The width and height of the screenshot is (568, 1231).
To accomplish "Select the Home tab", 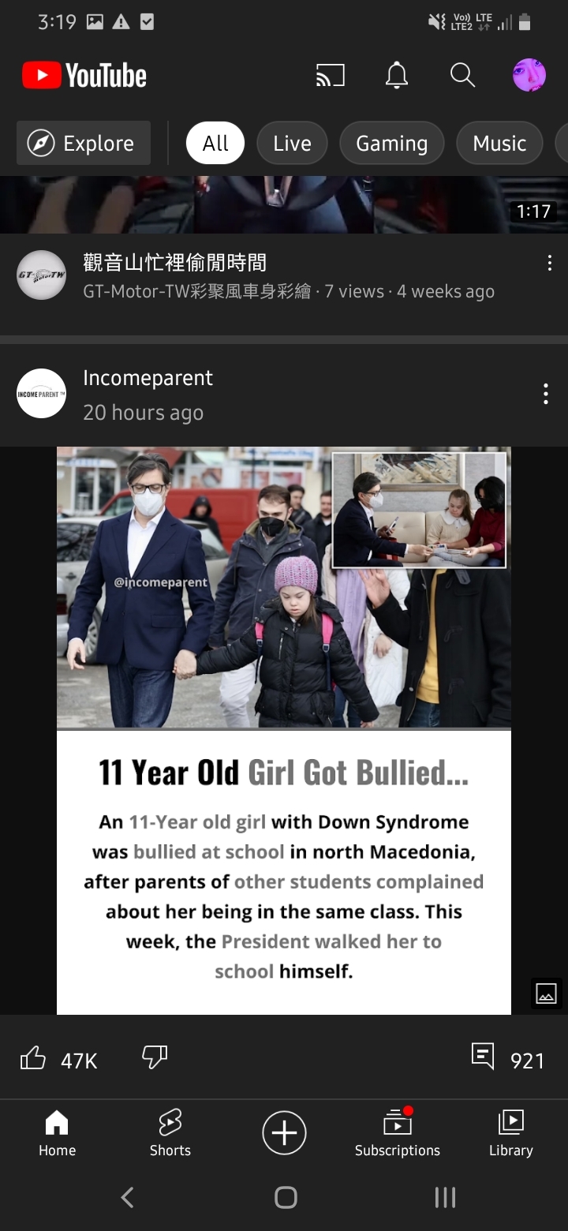I will pyautogui.click(x=57, y=1133).
